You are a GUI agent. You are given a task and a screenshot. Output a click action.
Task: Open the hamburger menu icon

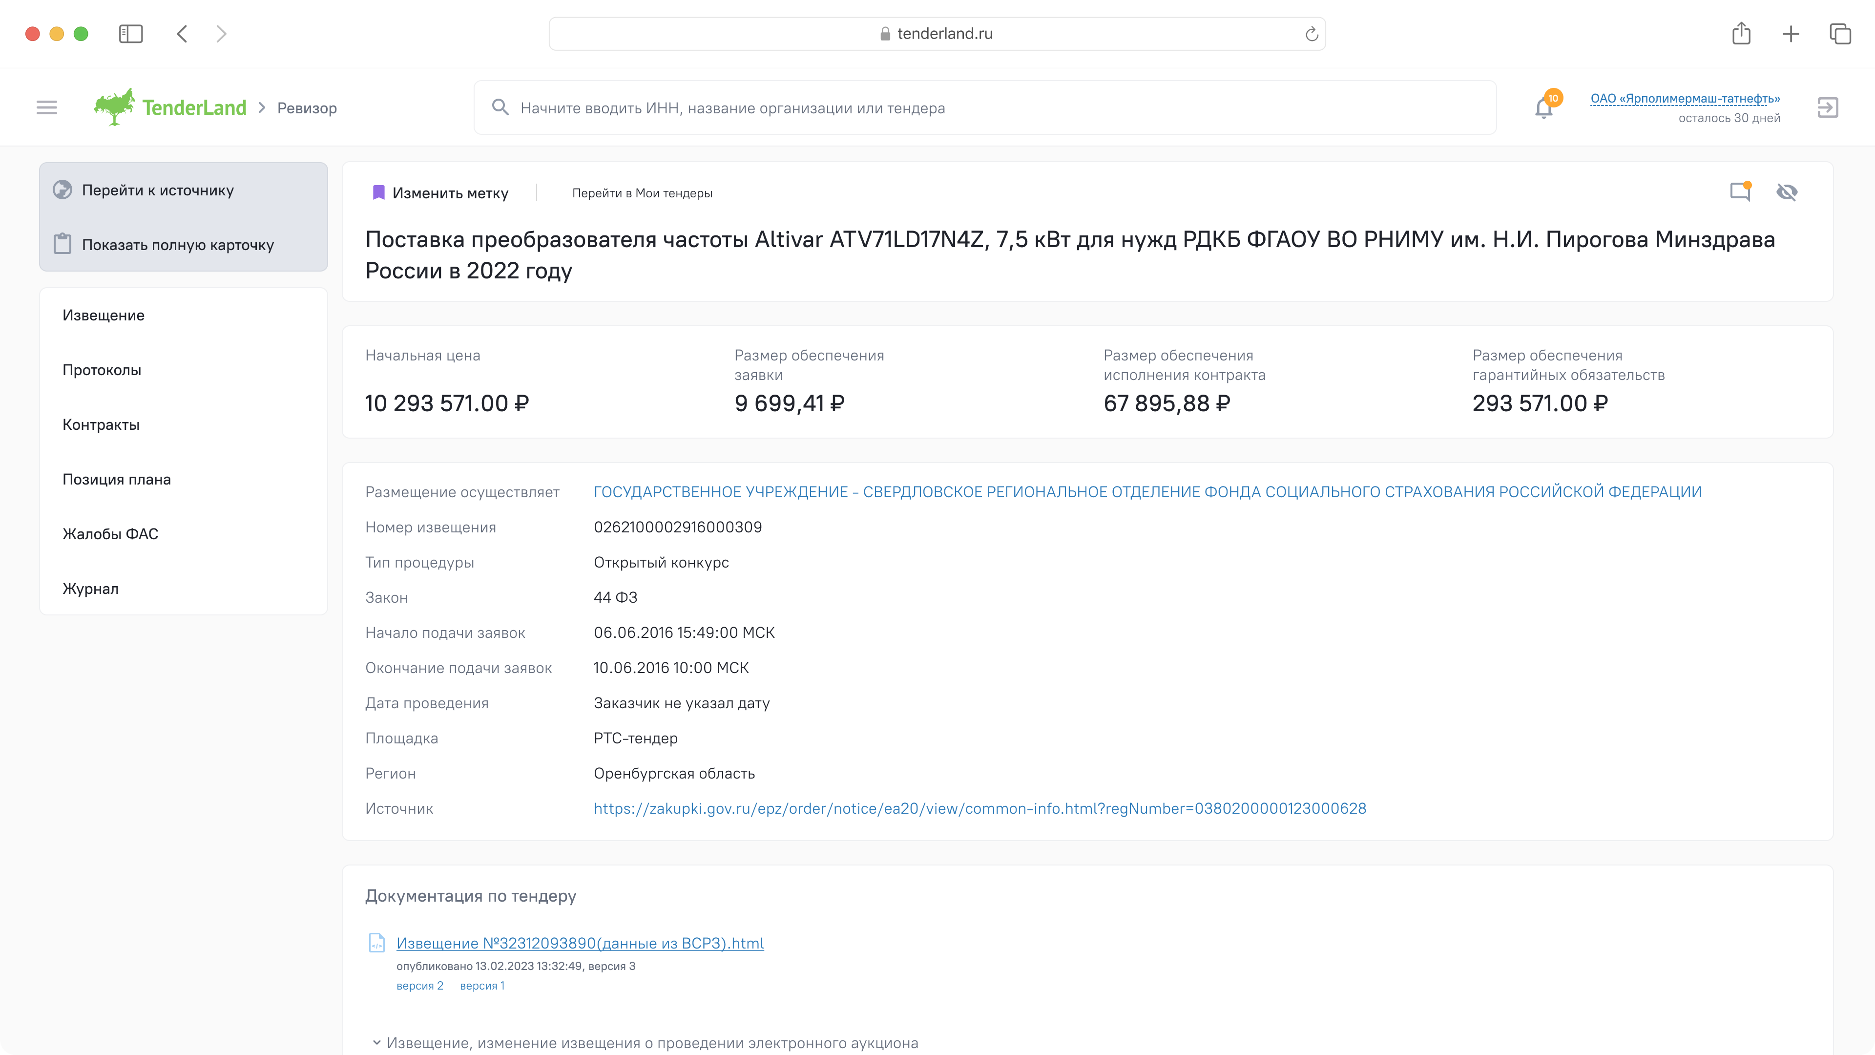[x=46, y=108]
